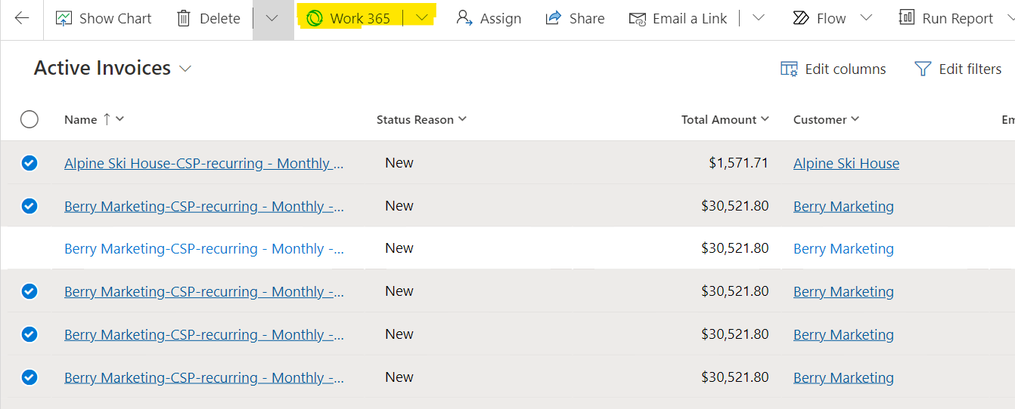Click the $1,571.71 total amount cell
The width and height of the screenshot is (1015, 409).
[738, 163]
